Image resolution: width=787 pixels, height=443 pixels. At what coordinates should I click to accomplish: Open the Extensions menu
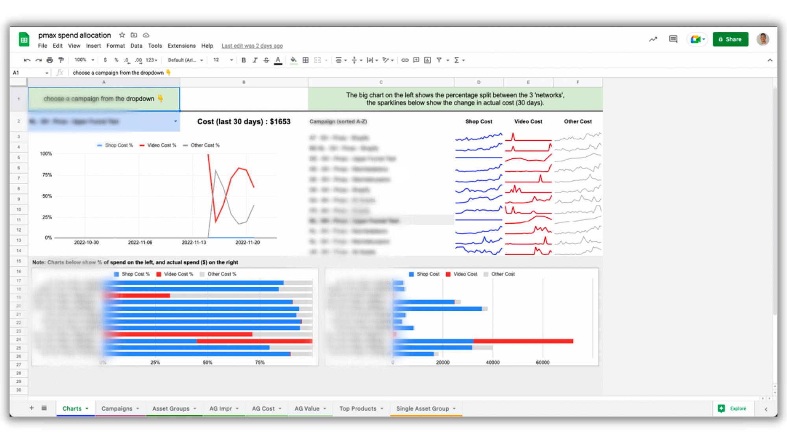(x=181, y=46)
